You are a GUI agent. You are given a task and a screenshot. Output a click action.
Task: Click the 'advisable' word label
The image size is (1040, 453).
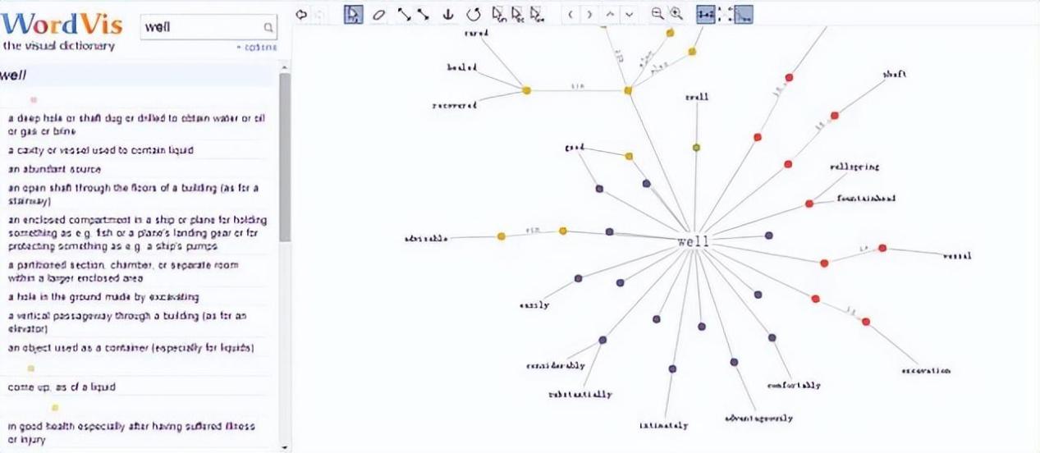426,238
